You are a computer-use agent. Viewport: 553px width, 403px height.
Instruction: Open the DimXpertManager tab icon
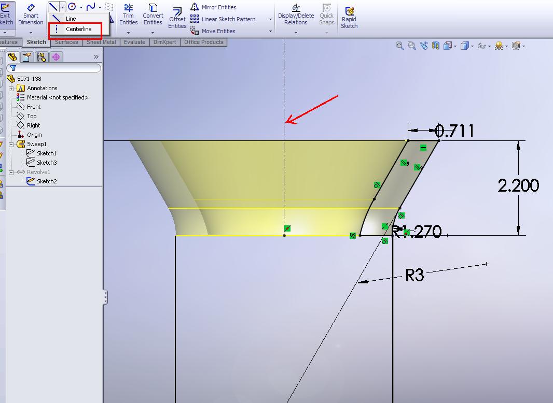[x=56, y=57]
